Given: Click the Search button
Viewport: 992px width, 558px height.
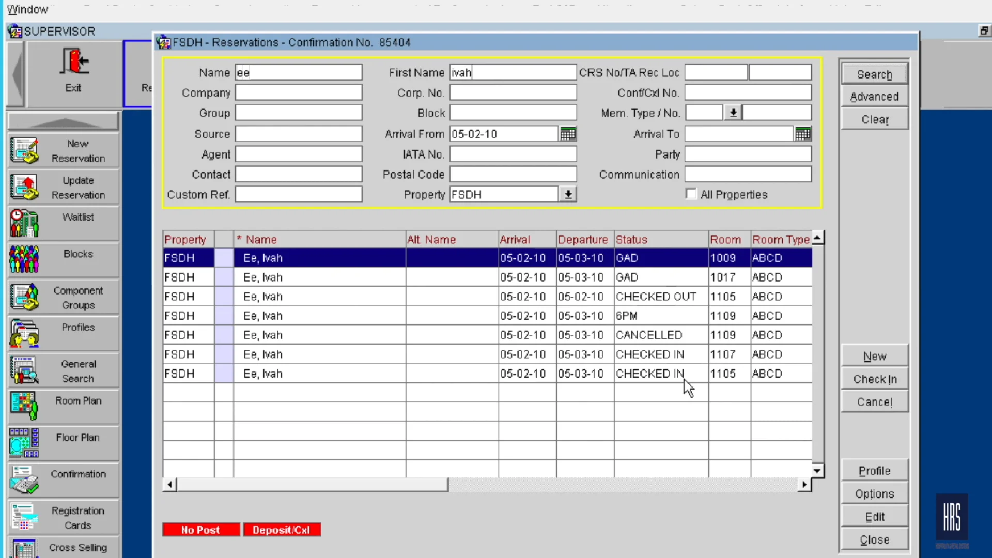Looking at the screenshot, I should pos(874,74).
